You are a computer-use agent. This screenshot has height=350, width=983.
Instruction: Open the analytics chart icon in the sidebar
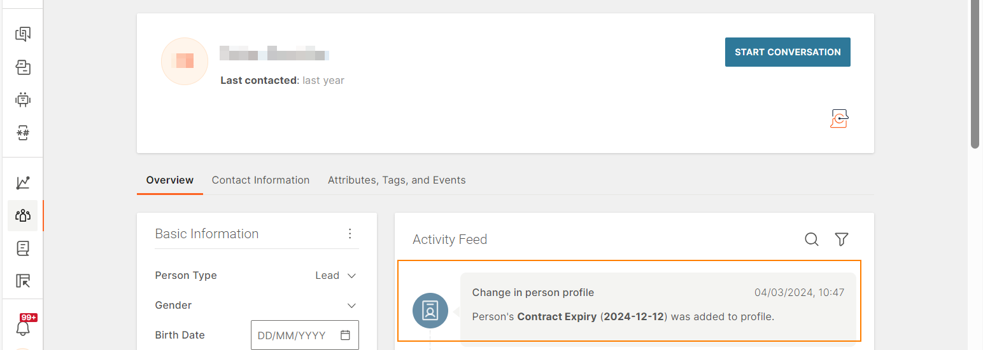tap(23, 183)
